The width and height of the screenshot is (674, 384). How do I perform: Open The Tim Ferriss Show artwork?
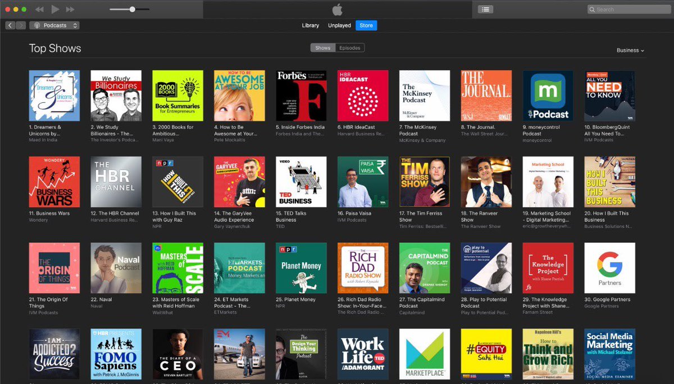[425, 182]
